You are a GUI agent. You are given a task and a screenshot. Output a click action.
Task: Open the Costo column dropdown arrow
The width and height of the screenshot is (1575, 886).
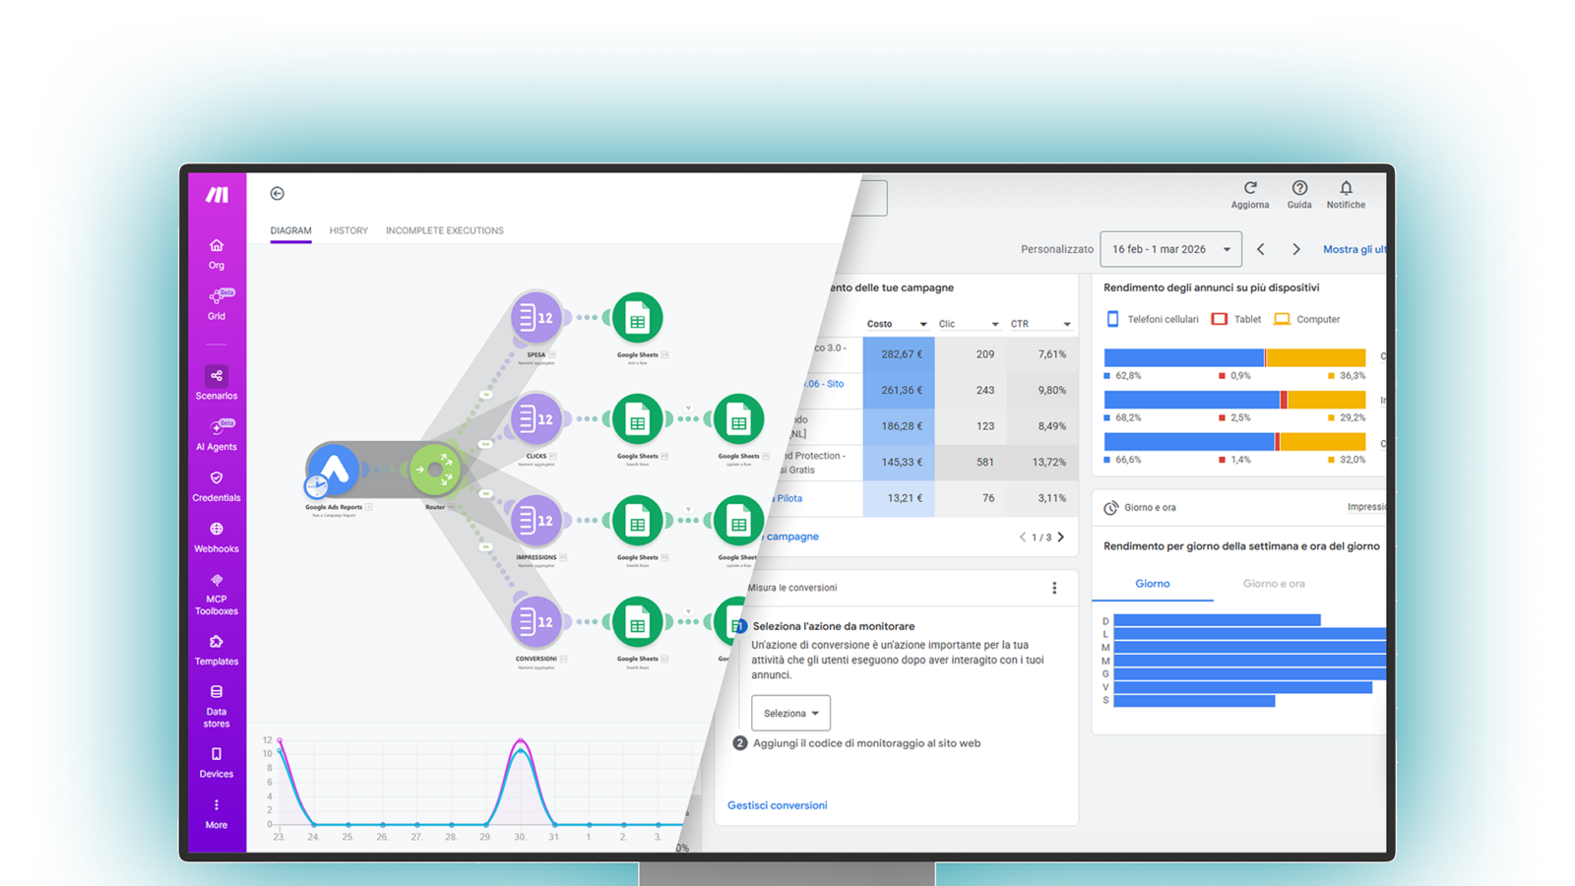[923, 324]
